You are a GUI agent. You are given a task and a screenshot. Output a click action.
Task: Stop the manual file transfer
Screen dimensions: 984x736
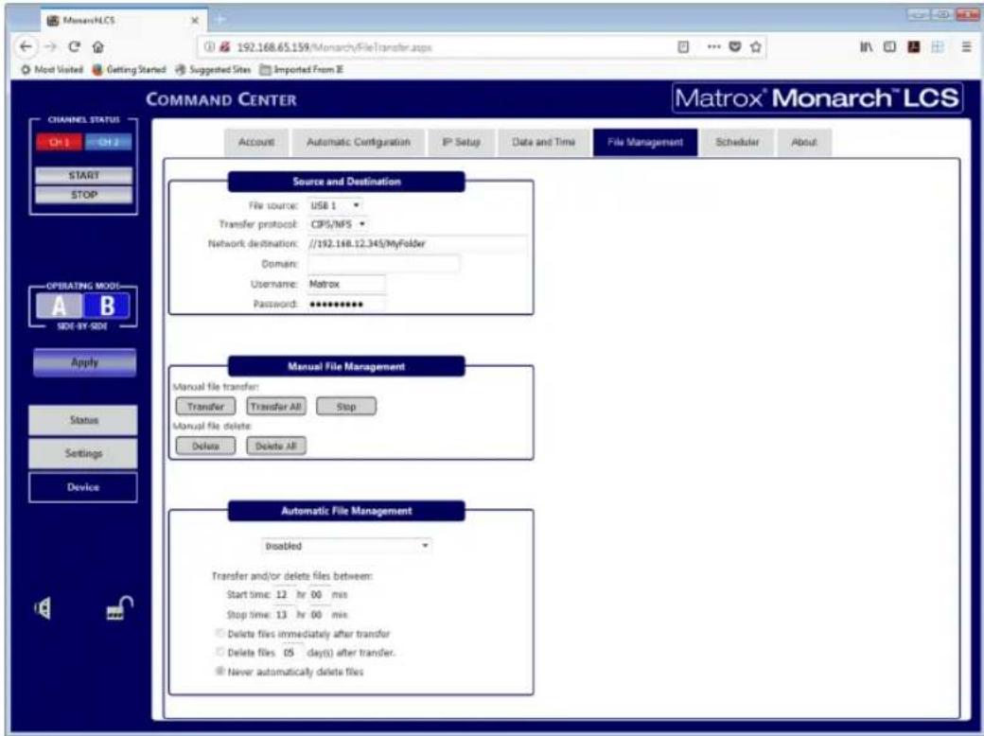pyautogui.click(x=345, y=407)
